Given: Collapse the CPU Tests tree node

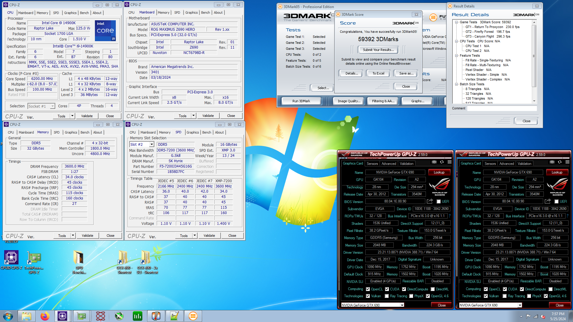Looking at the screenshot, I should coord(456,41).
